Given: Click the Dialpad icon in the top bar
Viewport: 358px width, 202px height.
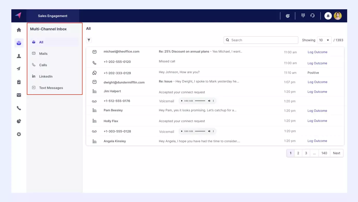Looking at the screenshot, I should click(x=303, y=15).
